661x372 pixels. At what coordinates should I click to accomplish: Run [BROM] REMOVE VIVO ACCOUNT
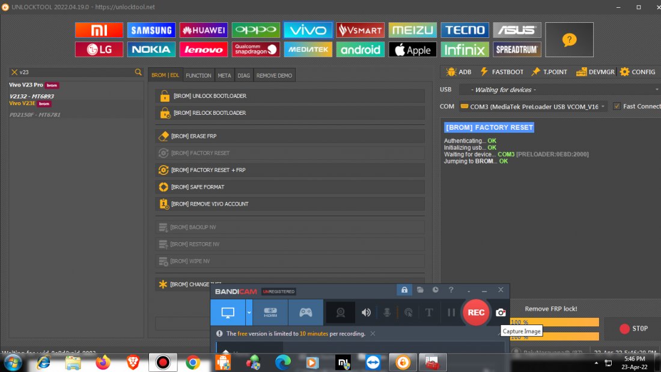coord(290,204)
